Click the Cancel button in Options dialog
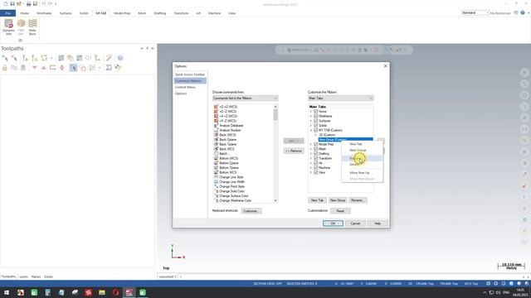The image size is (531, 298). [x=355, y=223]
